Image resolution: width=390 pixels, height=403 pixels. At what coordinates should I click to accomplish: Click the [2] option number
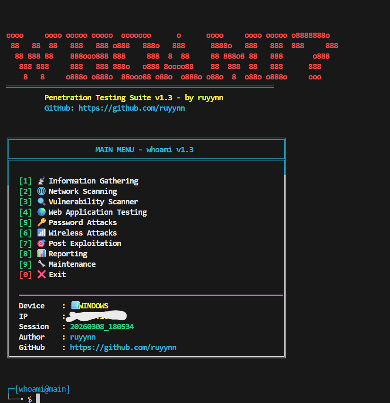26,192
